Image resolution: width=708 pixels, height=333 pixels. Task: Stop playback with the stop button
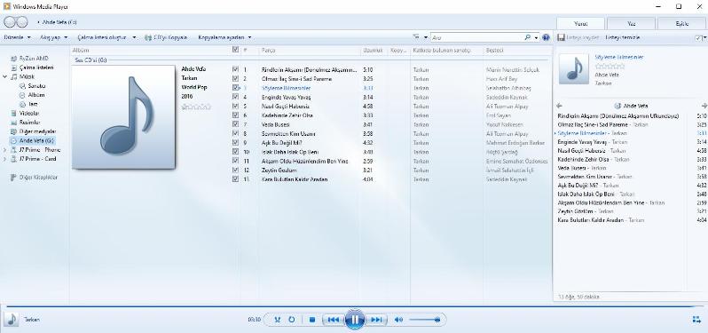click(x=312, y=320)
